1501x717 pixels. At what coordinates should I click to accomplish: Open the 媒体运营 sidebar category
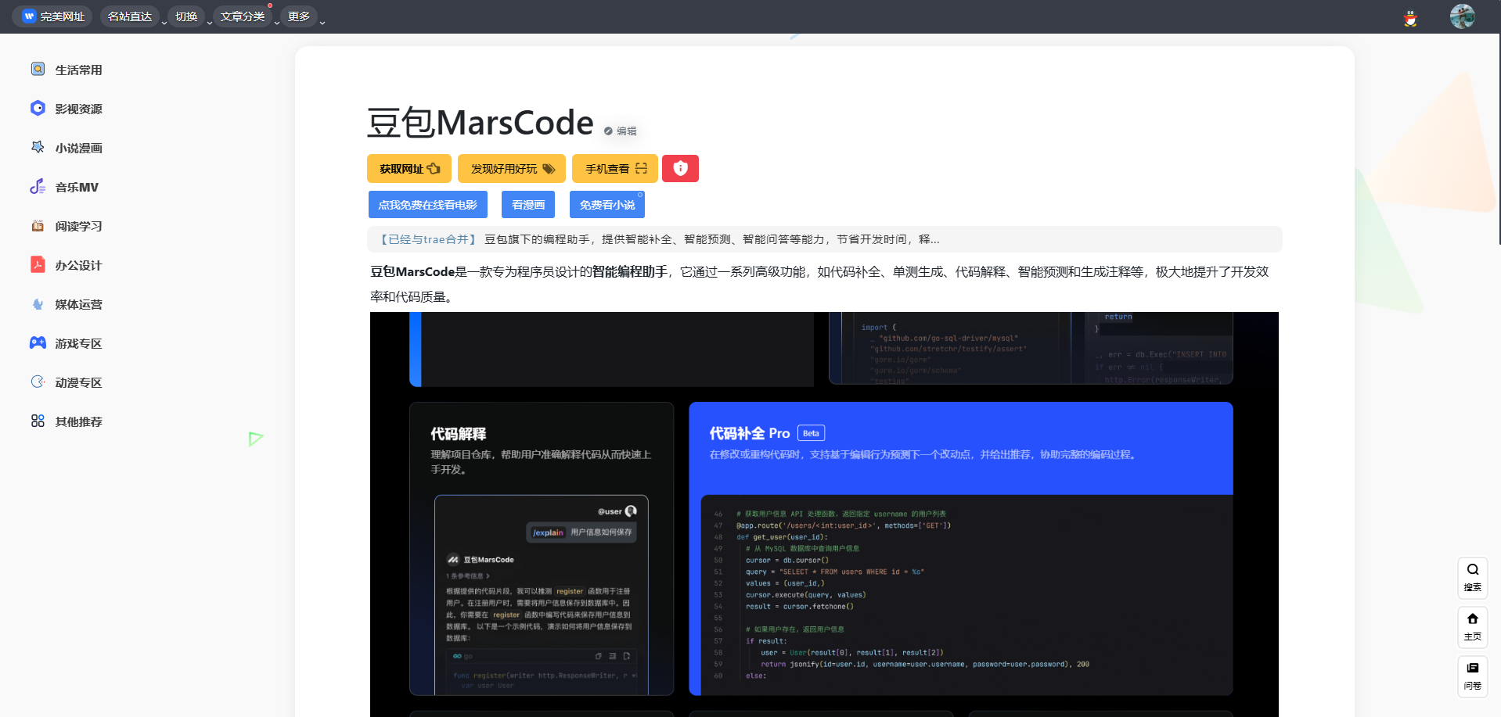click(x=67, y=304)
